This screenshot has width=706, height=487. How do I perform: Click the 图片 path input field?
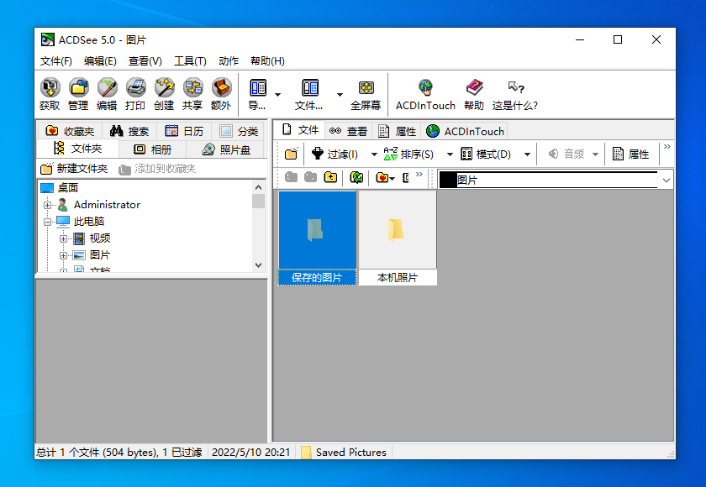pyautogui.click(x=550, y=181)
